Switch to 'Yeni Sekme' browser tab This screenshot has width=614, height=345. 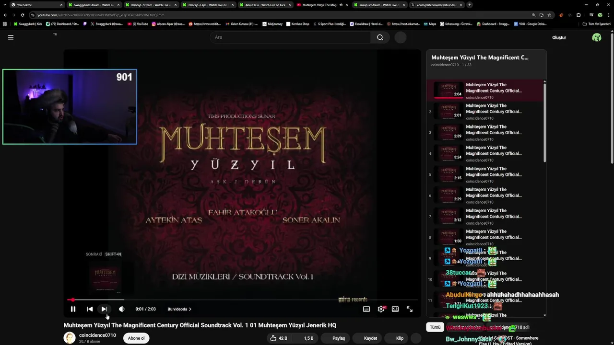[36, 5]
